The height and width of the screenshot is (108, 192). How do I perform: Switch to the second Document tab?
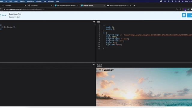[40, 5]
